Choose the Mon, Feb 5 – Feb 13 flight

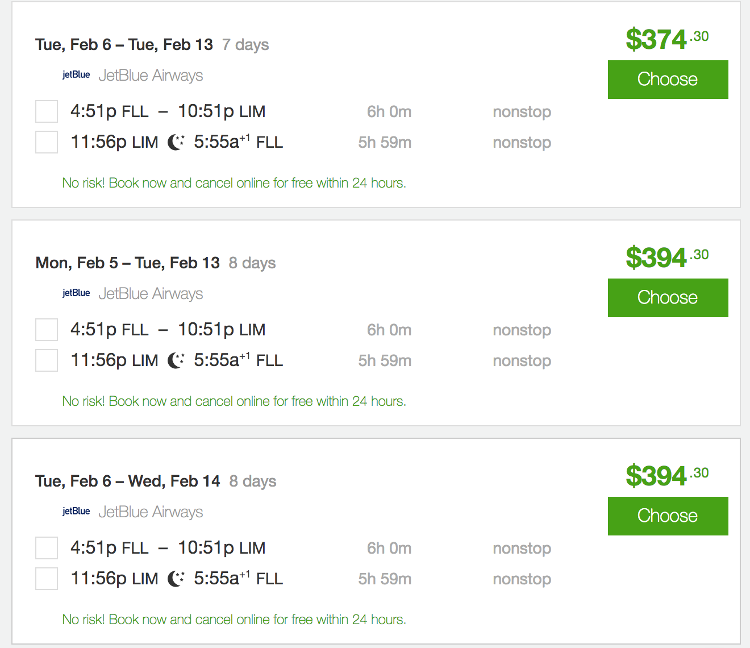coord(668,298)
